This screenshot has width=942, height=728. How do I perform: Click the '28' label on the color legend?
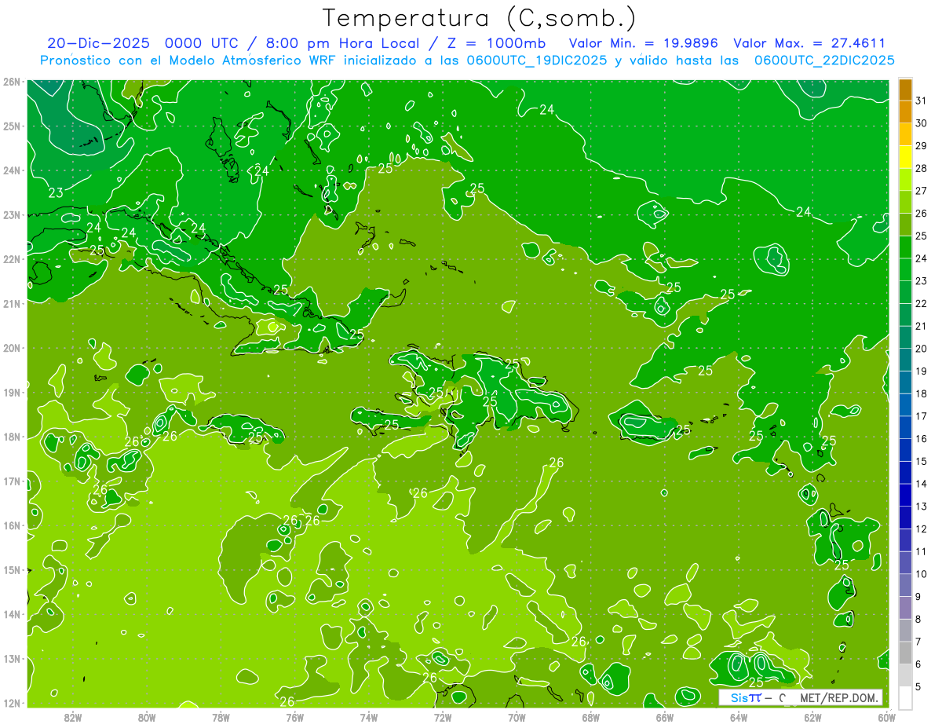pyautogui.click(x=921, y=169)
